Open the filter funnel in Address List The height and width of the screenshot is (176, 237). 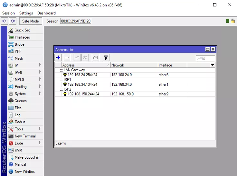[106, 57]
